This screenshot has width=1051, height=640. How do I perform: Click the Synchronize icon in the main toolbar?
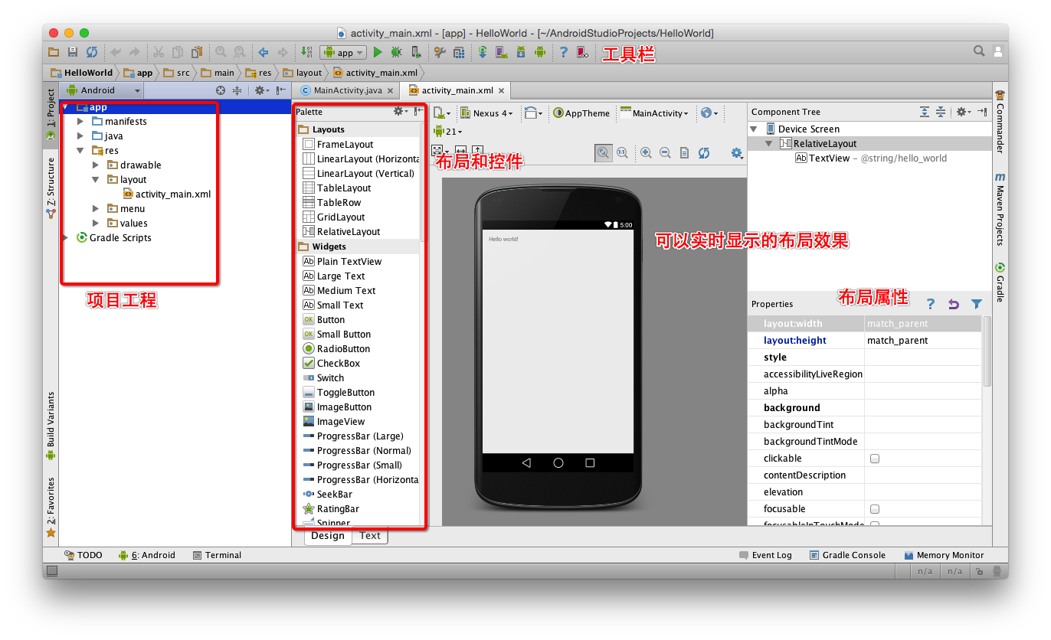pos(92,52)
